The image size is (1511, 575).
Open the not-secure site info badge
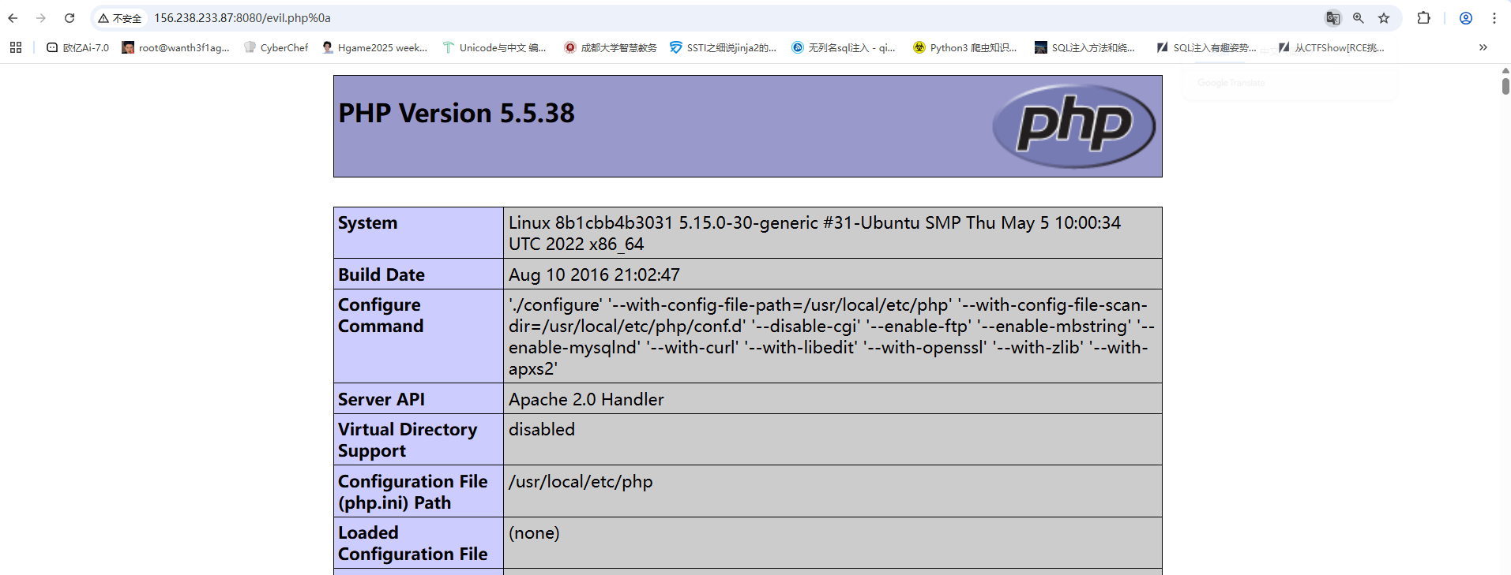(120, 18)
